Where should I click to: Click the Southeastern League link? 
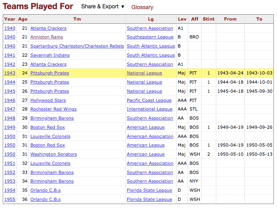150,37
